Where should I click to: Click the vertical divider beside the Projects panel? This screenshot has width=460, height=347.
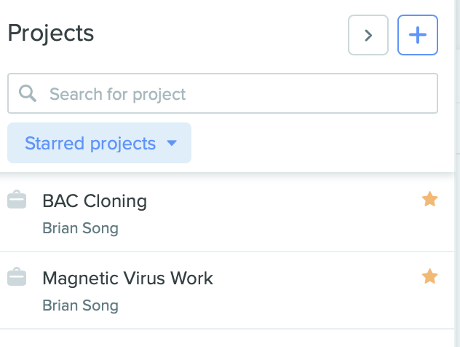coord(455,173)
